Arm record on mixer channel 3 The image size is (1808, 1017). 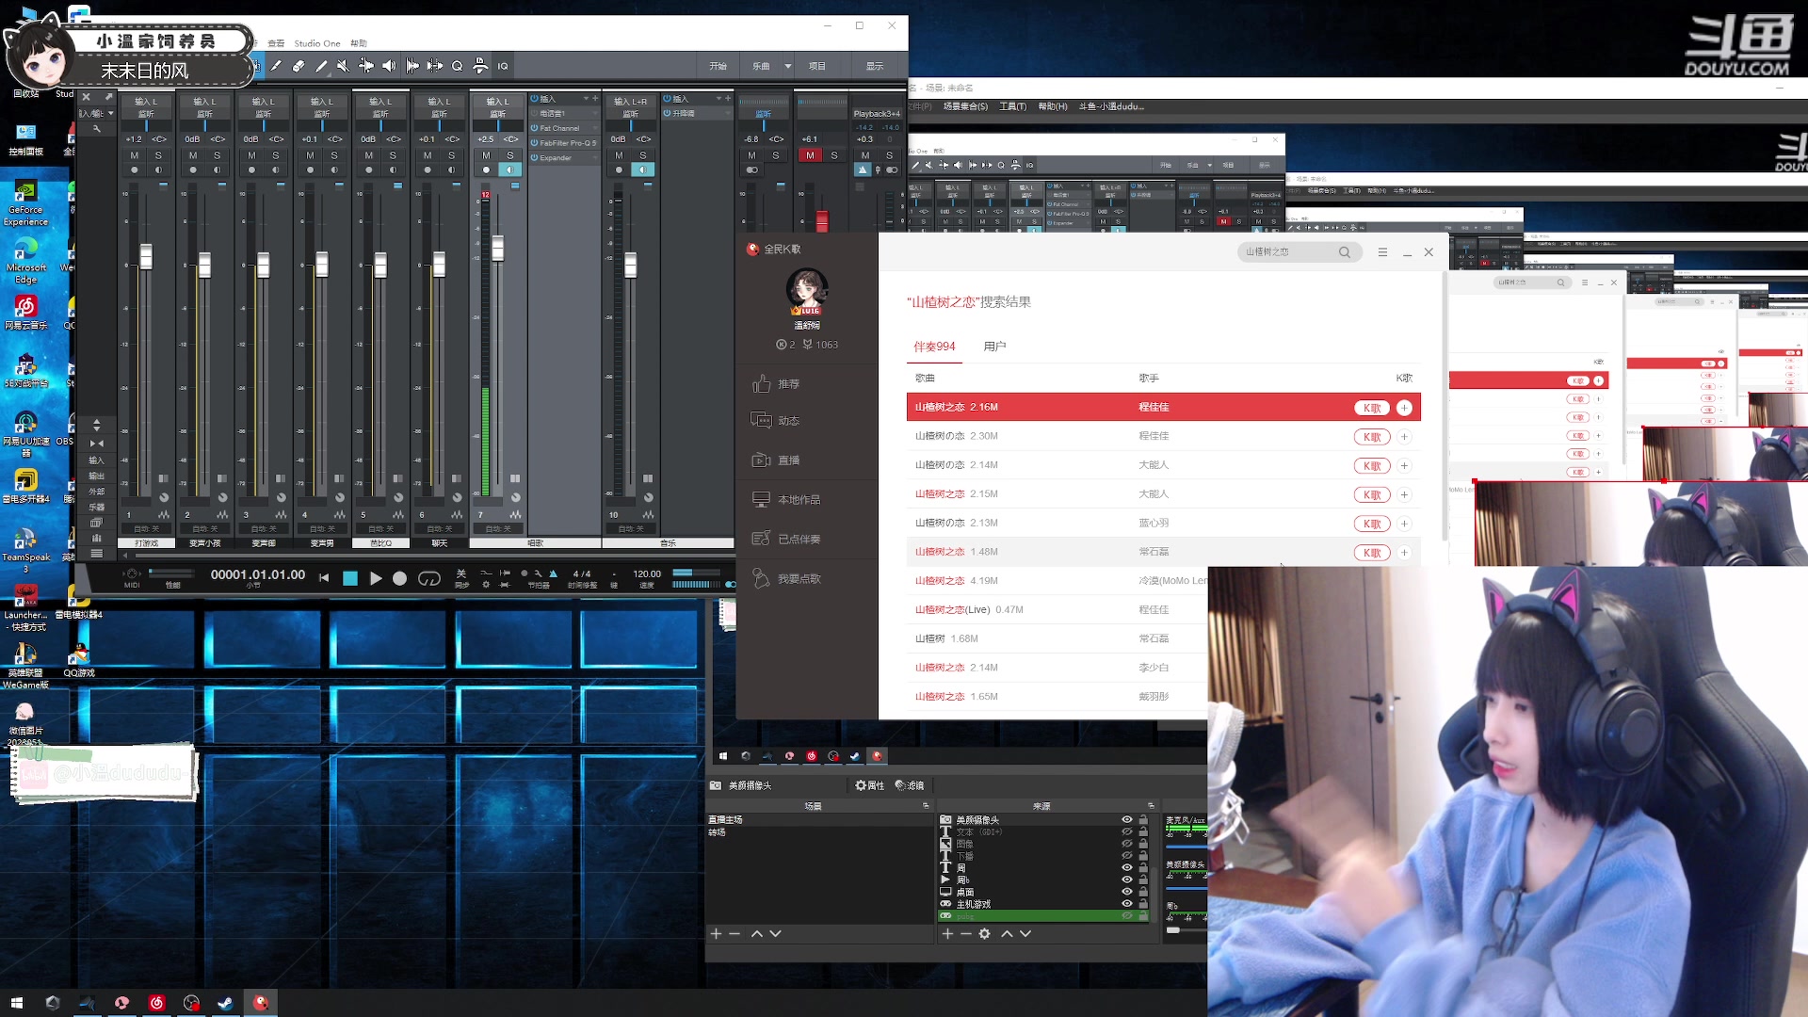pyautogui.click(x=251, y=170)
